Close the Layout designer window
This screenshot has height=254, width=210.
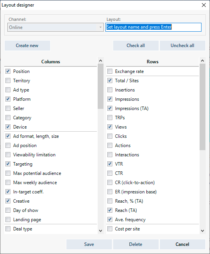pyautogui.click(x=204, y=5)
